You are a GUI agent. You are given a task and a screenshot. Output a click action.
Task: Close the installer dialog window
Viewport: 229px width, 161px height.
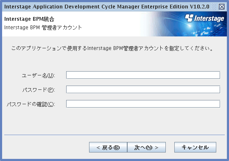coord(222,7)
